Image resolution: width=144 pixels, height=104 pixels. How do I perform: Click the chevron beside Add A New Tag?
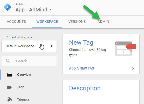133,68
